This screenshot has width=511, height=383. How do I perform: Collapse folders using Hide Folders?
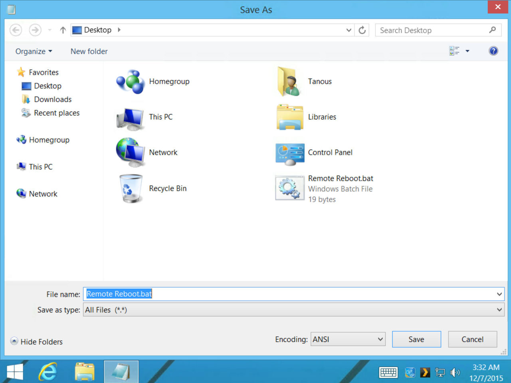pyautogui.click(x=36, y=342)
